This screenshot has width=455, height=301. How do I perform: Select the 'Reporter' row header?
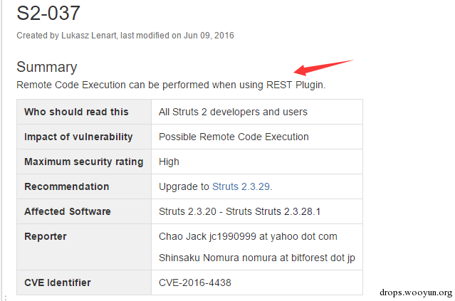pos(46,236)
